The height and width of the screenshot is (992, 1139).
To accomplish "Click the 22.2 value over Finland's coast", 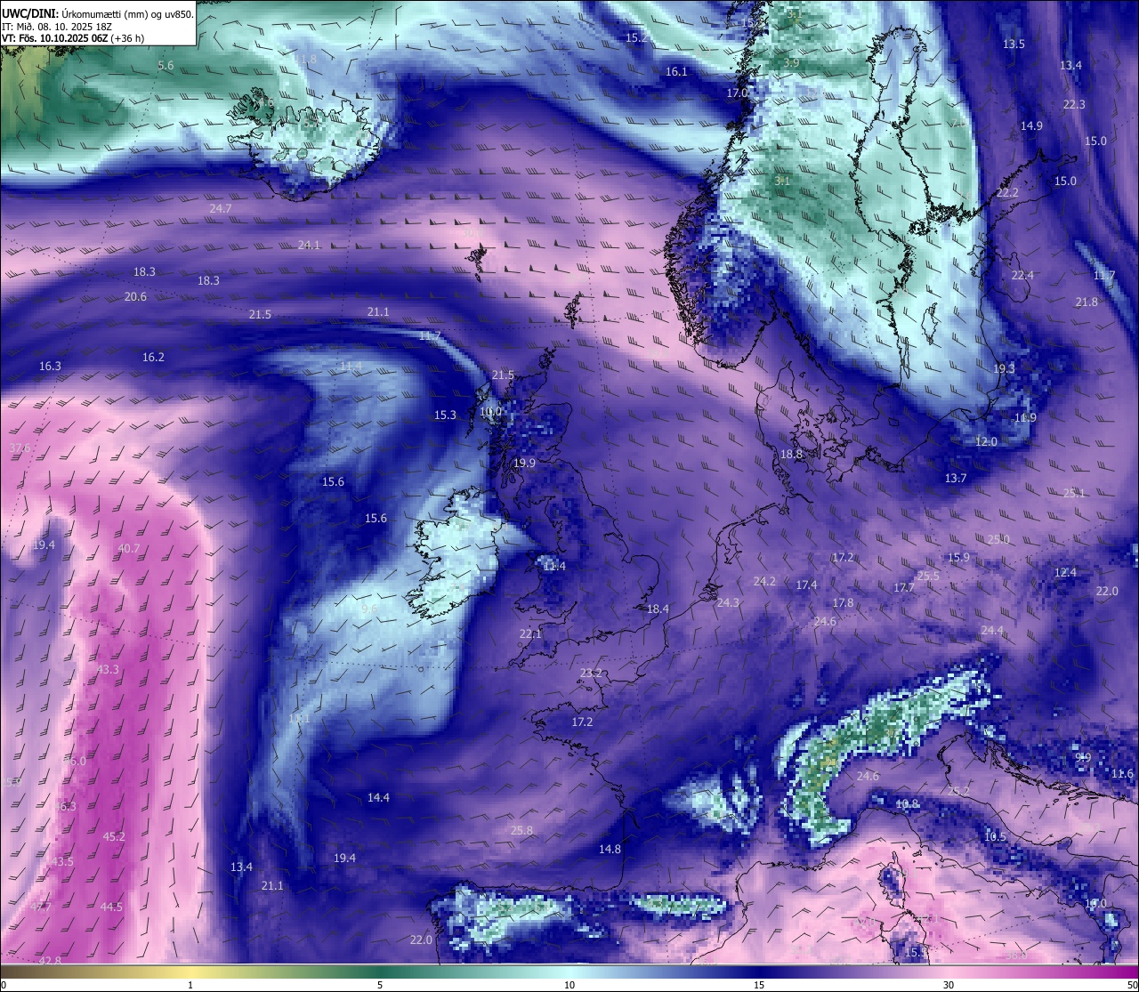I will [x=1007, y=193].
